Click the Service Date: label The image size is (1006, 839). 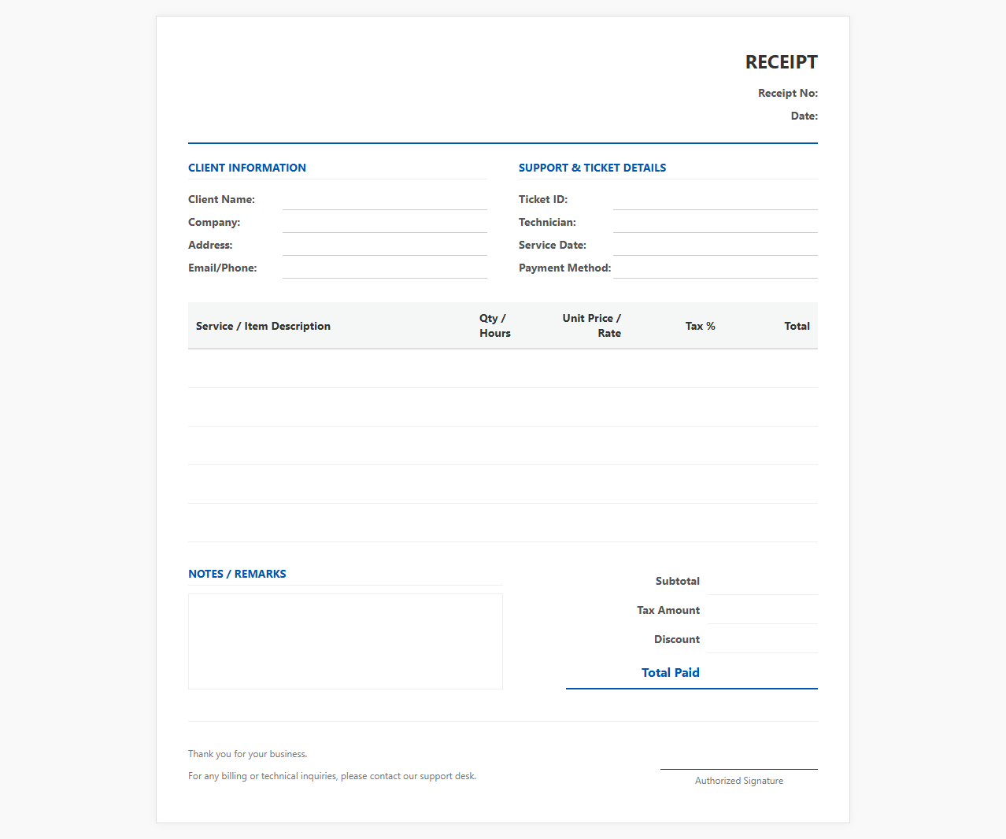click(553, 246)
